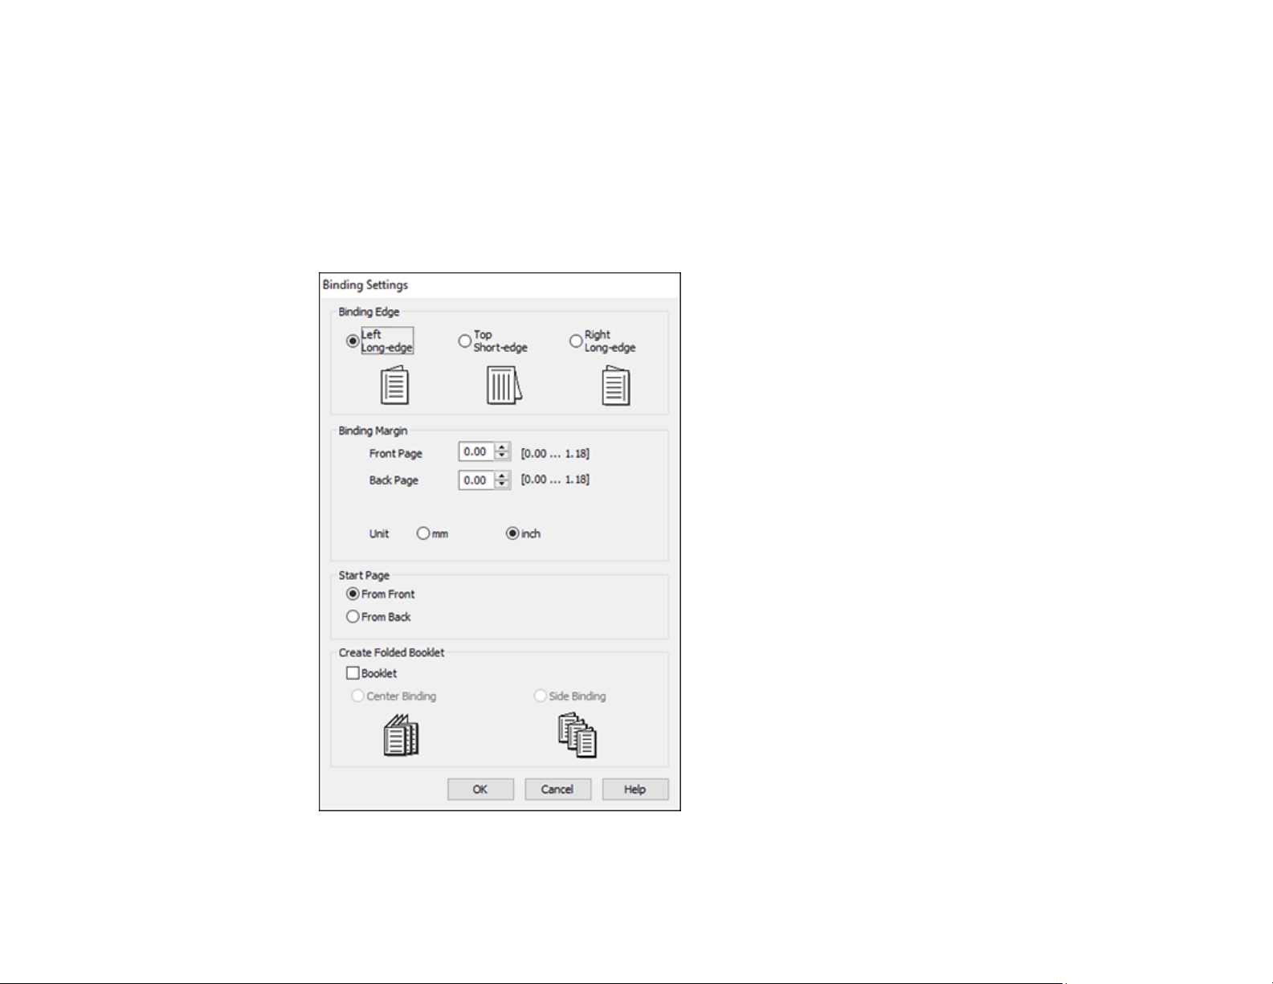Click the Left Long-edge page illustration icon
Screen dimensions: 1273x984
click(394, 385)
